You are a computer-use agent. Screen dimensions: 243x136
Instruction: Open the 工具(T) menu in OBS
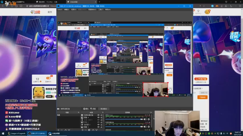pos(101,10)
